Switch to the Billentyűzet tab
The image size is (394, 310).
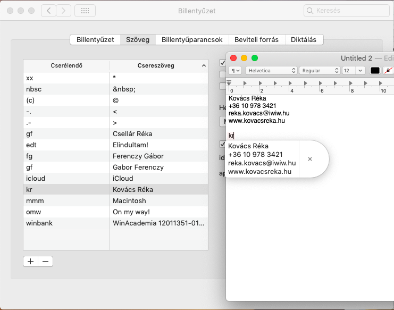click(x=95, y=40)
